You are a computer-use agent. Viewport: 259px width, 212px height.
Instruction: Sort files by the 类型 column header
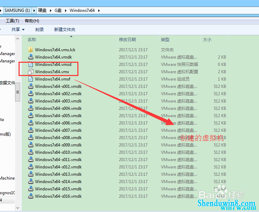click(x=165, y=39)
